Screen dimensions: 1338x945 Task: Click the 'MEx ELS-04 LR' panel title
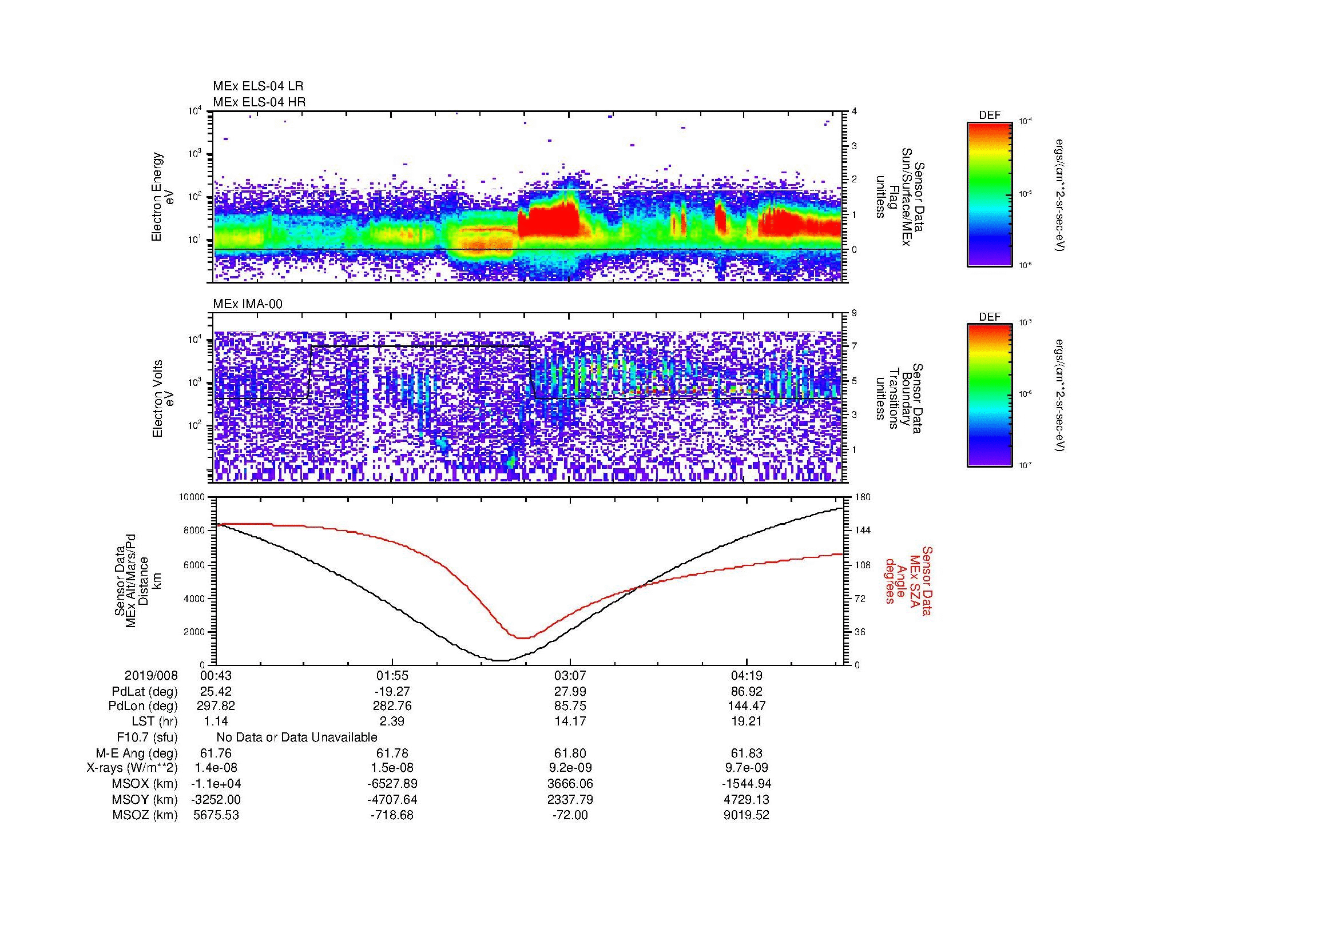click(x=258, y=86)
